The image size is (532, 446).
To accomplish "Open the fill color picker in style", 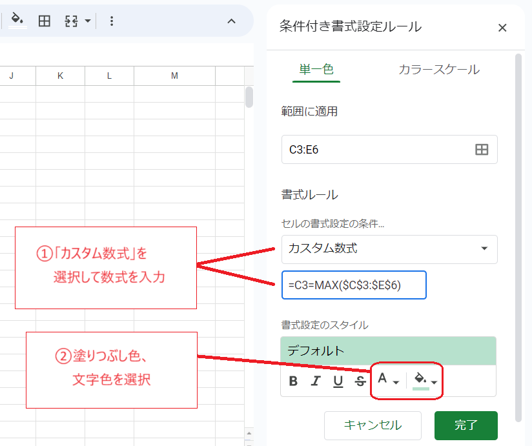I will (x=424, y=381).
